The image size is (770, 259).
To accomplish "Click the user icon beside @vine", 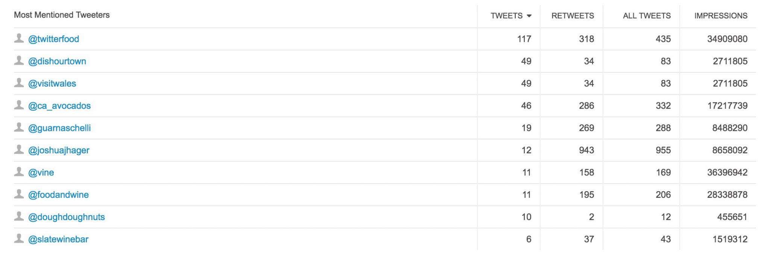I will (19, 172).
